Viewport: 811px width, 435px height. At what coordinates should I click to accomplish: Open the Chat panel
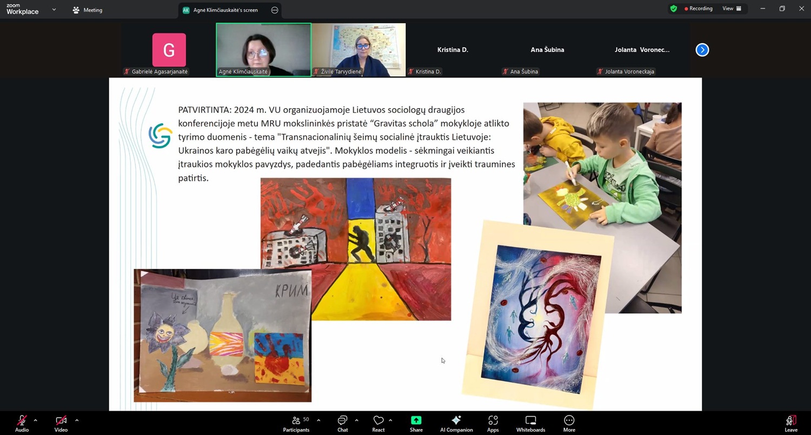[x=342, y=423]
